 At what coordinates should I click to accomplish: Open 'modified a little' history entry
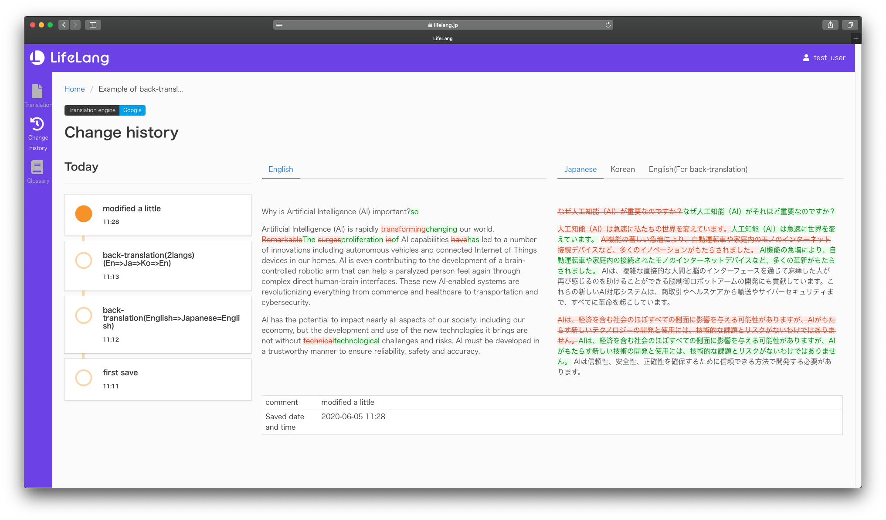tap(158, 215)
